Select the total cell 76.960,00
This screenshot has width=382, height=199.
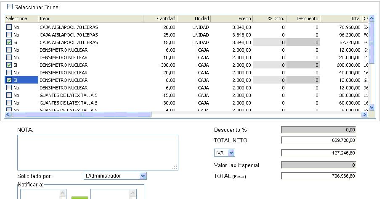click(350, 27)
